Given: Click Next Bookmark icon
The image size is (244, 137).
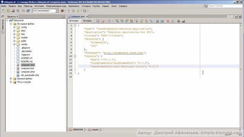Looking at the screenshot, I should [146, 21].
